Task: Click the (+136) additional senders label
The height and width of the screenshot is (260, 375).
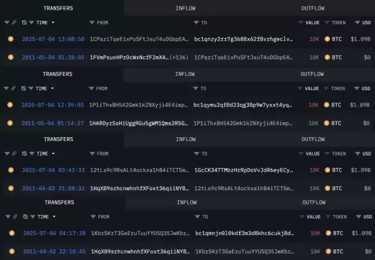Action: [x=179, y=57]
